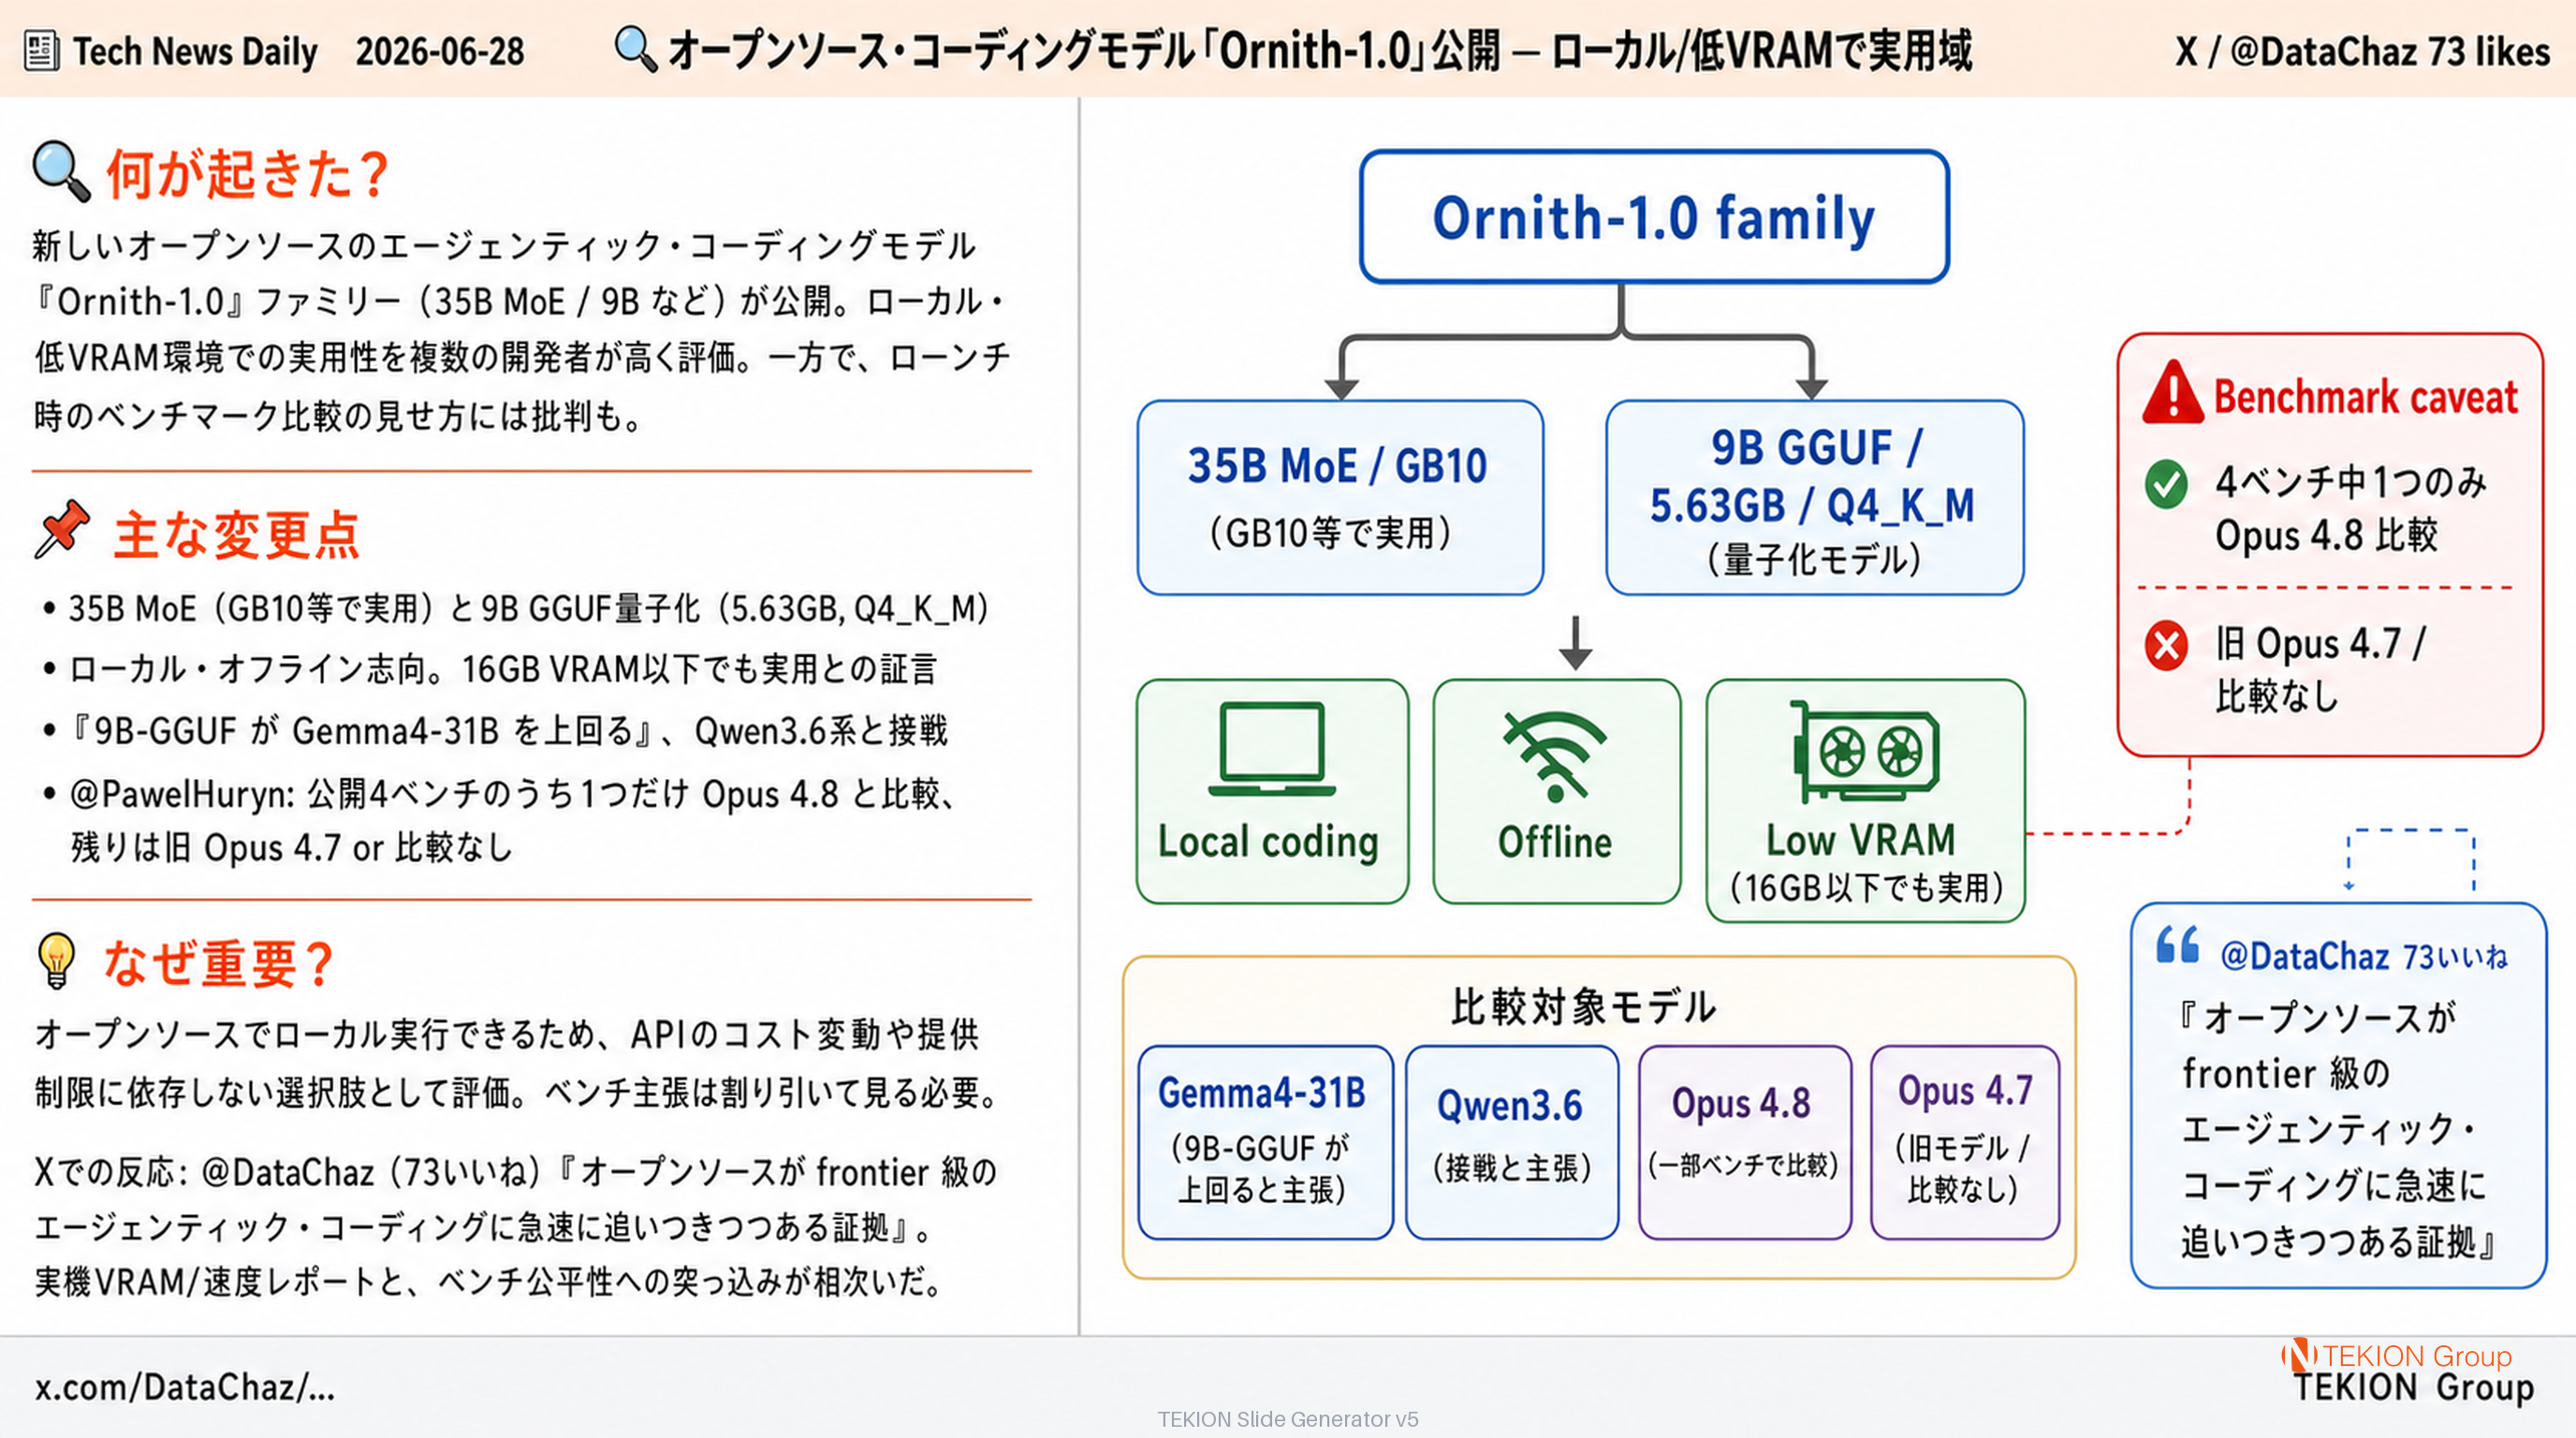Open the x.com/DataChaz/... link
This screenshot has height=1438, width=2576.
pyautogui.click(x=185, y=1387)
